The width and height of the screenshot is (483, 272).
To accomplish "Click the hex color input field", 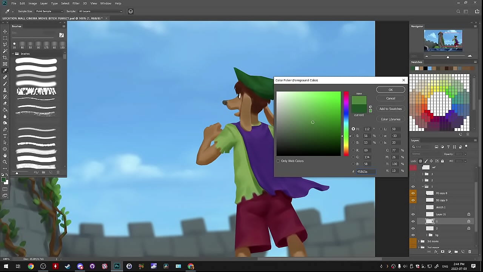I will coord(366,172).
